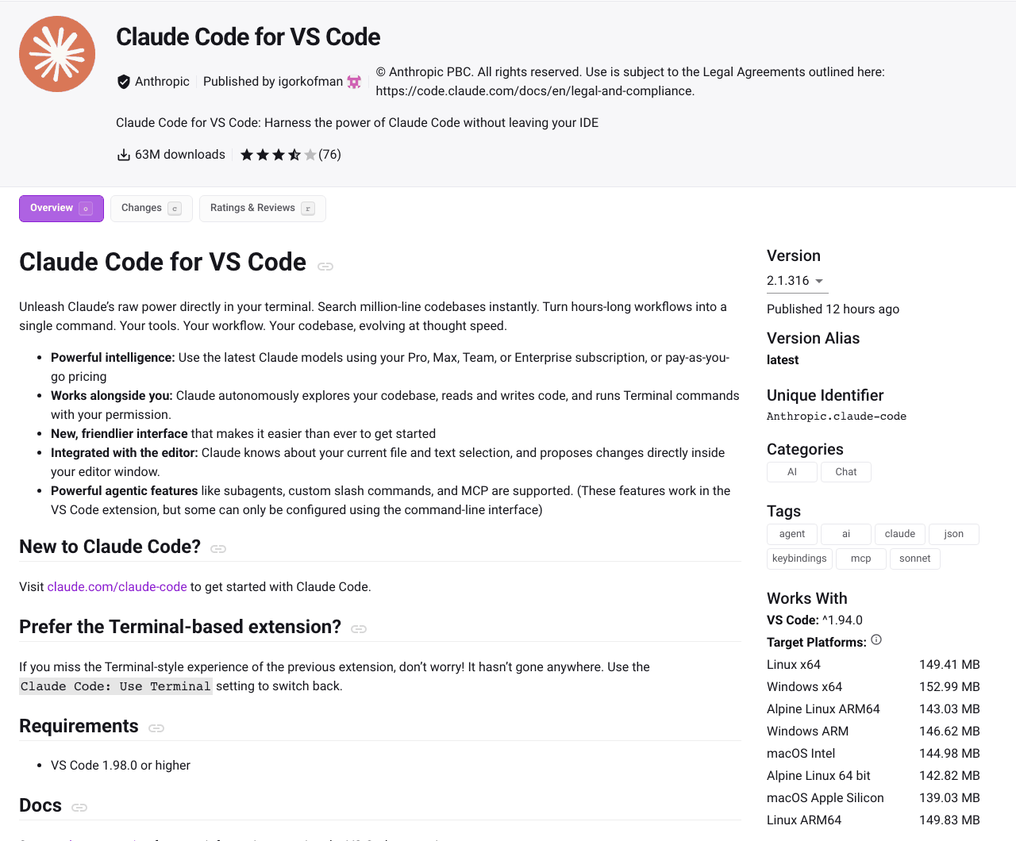Viewport: 1016px width, 841px height.
Task: Click the Anthropic.claude-code unique identifier
Action: 837,417
